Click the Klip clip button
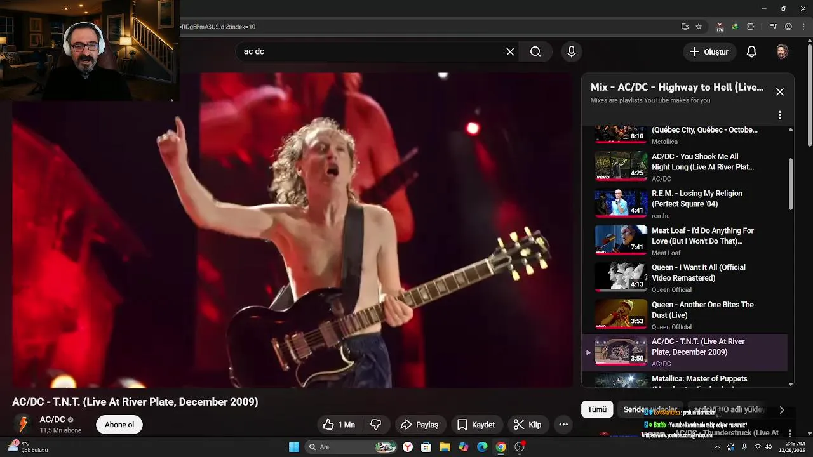813x457 pixels. [528, 425]
